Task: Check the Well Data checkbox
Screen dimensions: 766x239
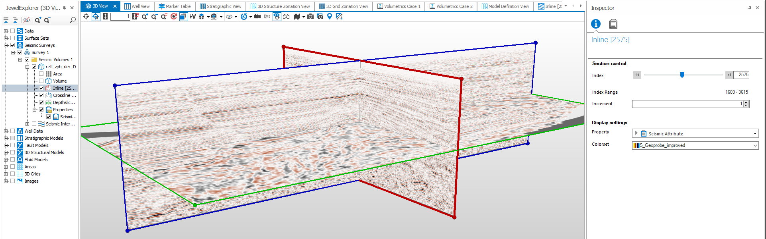Action: (x=13, y=131)
